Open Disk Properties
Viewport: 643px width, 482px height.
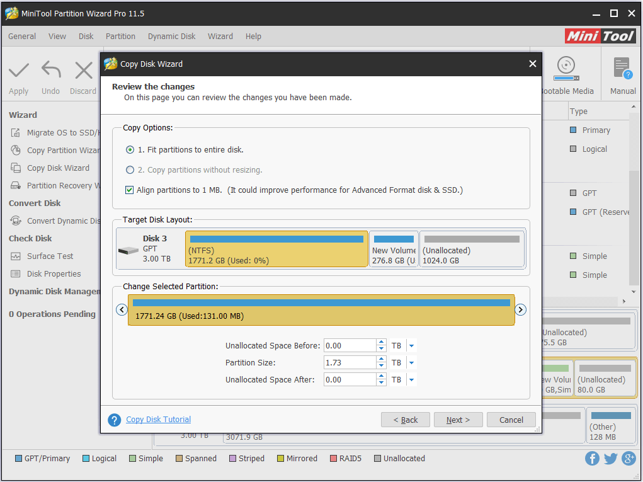[x=48, y=273]
